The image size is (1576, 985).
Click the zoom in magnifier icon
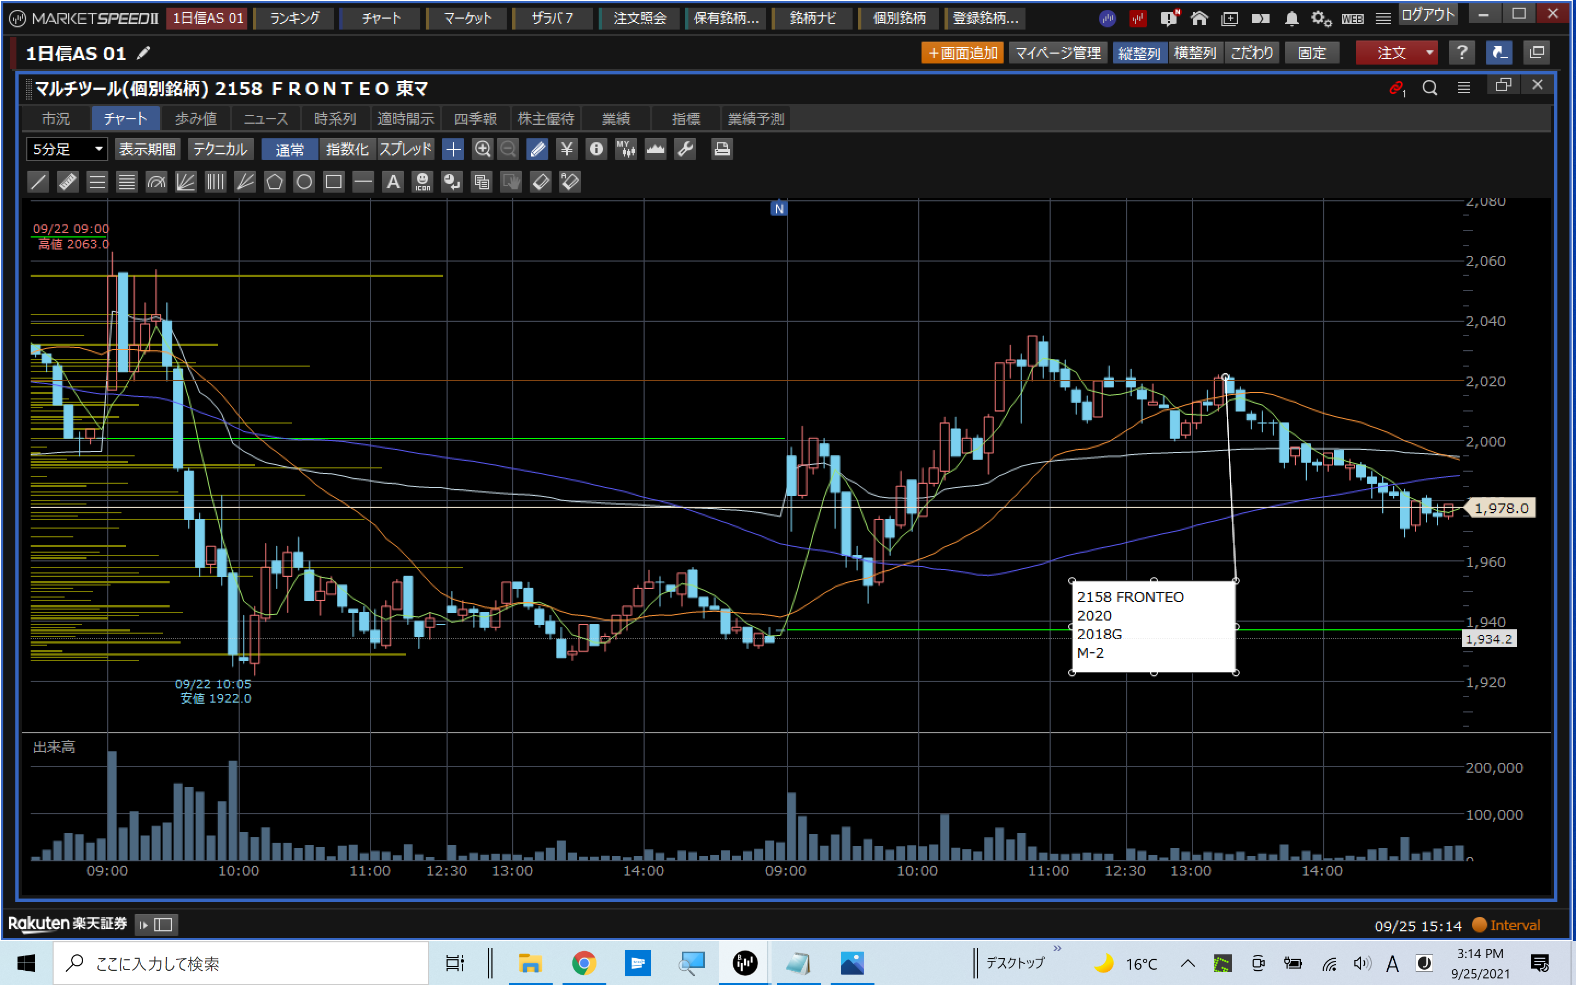[482, 149]
